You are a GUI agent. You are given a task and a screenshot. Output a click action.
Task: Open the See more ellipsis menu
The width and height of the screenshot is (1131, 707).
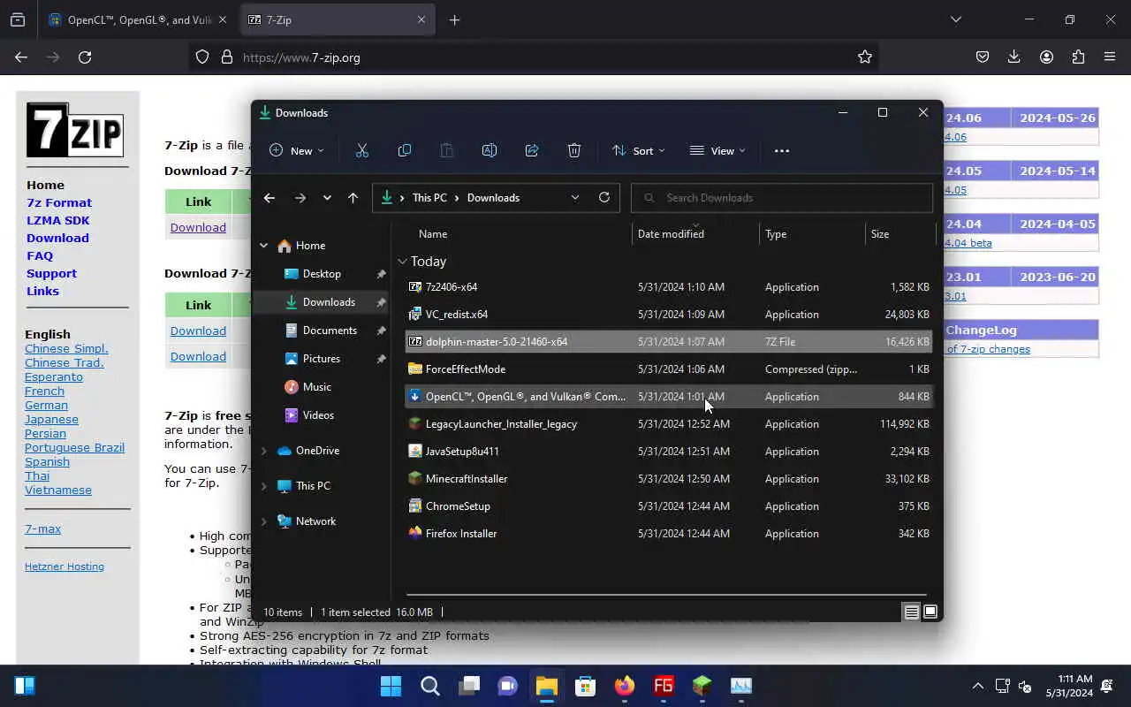click(x=782, y=151)
